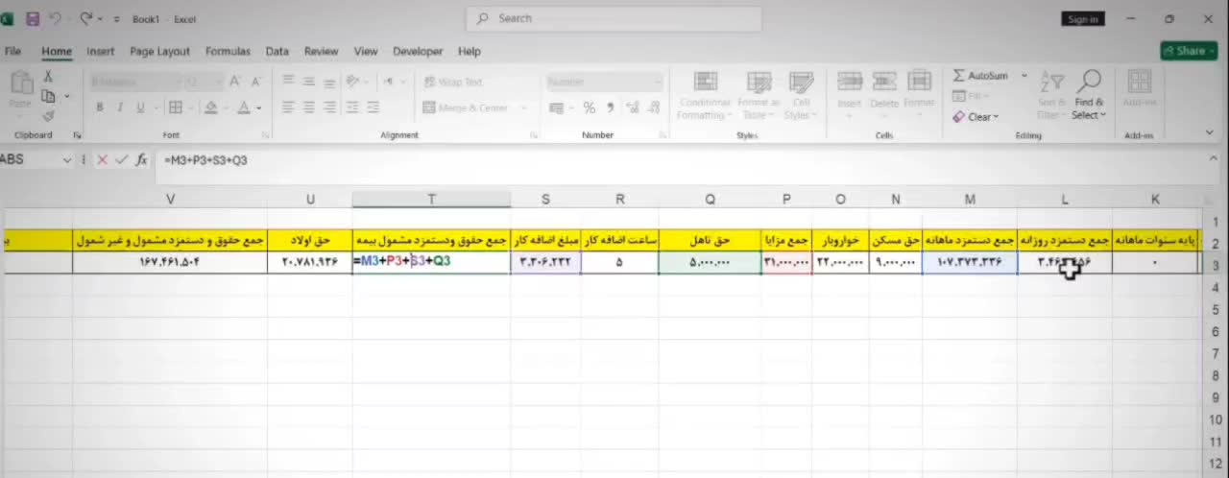Click the Decrease Indent icon
Screen dimensions: 1229x478
click(352, 108)
